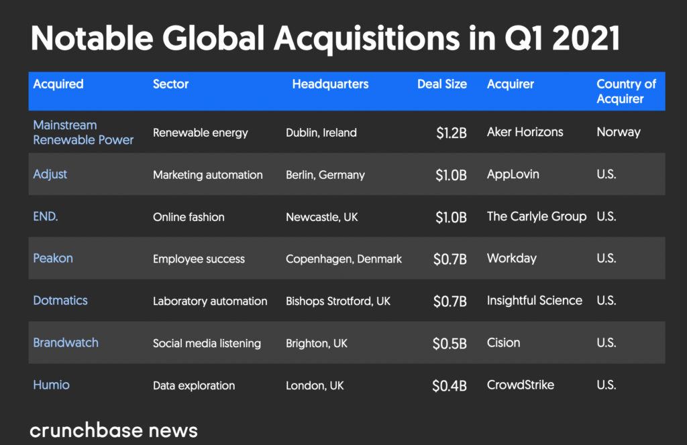Click the Sector column header
687x445 pixels.
point(170,84)
